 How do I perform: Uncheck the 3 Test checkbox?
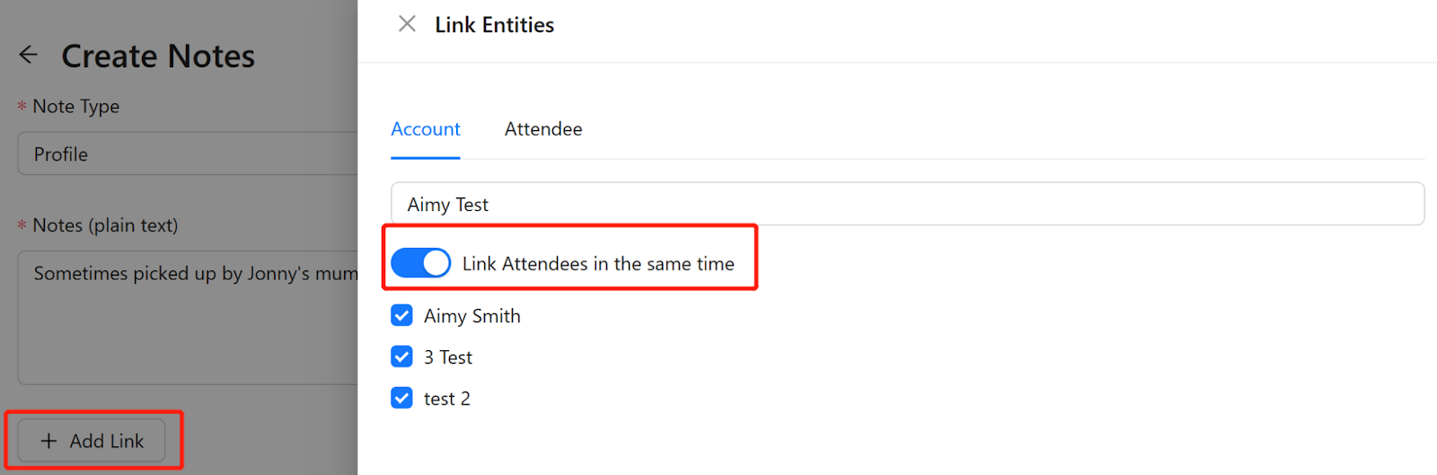401,357
